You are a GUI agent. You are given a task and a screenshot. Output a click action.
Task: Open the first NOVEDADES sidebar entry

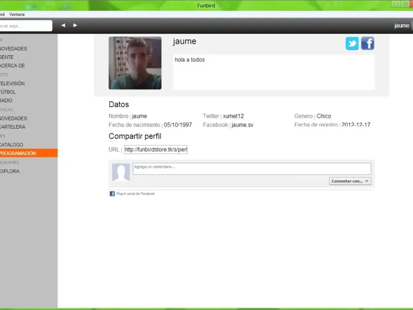tap(13, 49)
